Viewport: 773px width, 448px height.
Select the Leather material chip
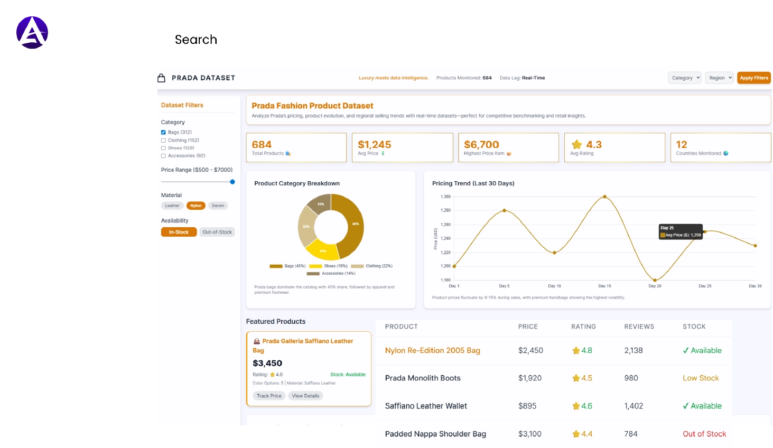172,206
